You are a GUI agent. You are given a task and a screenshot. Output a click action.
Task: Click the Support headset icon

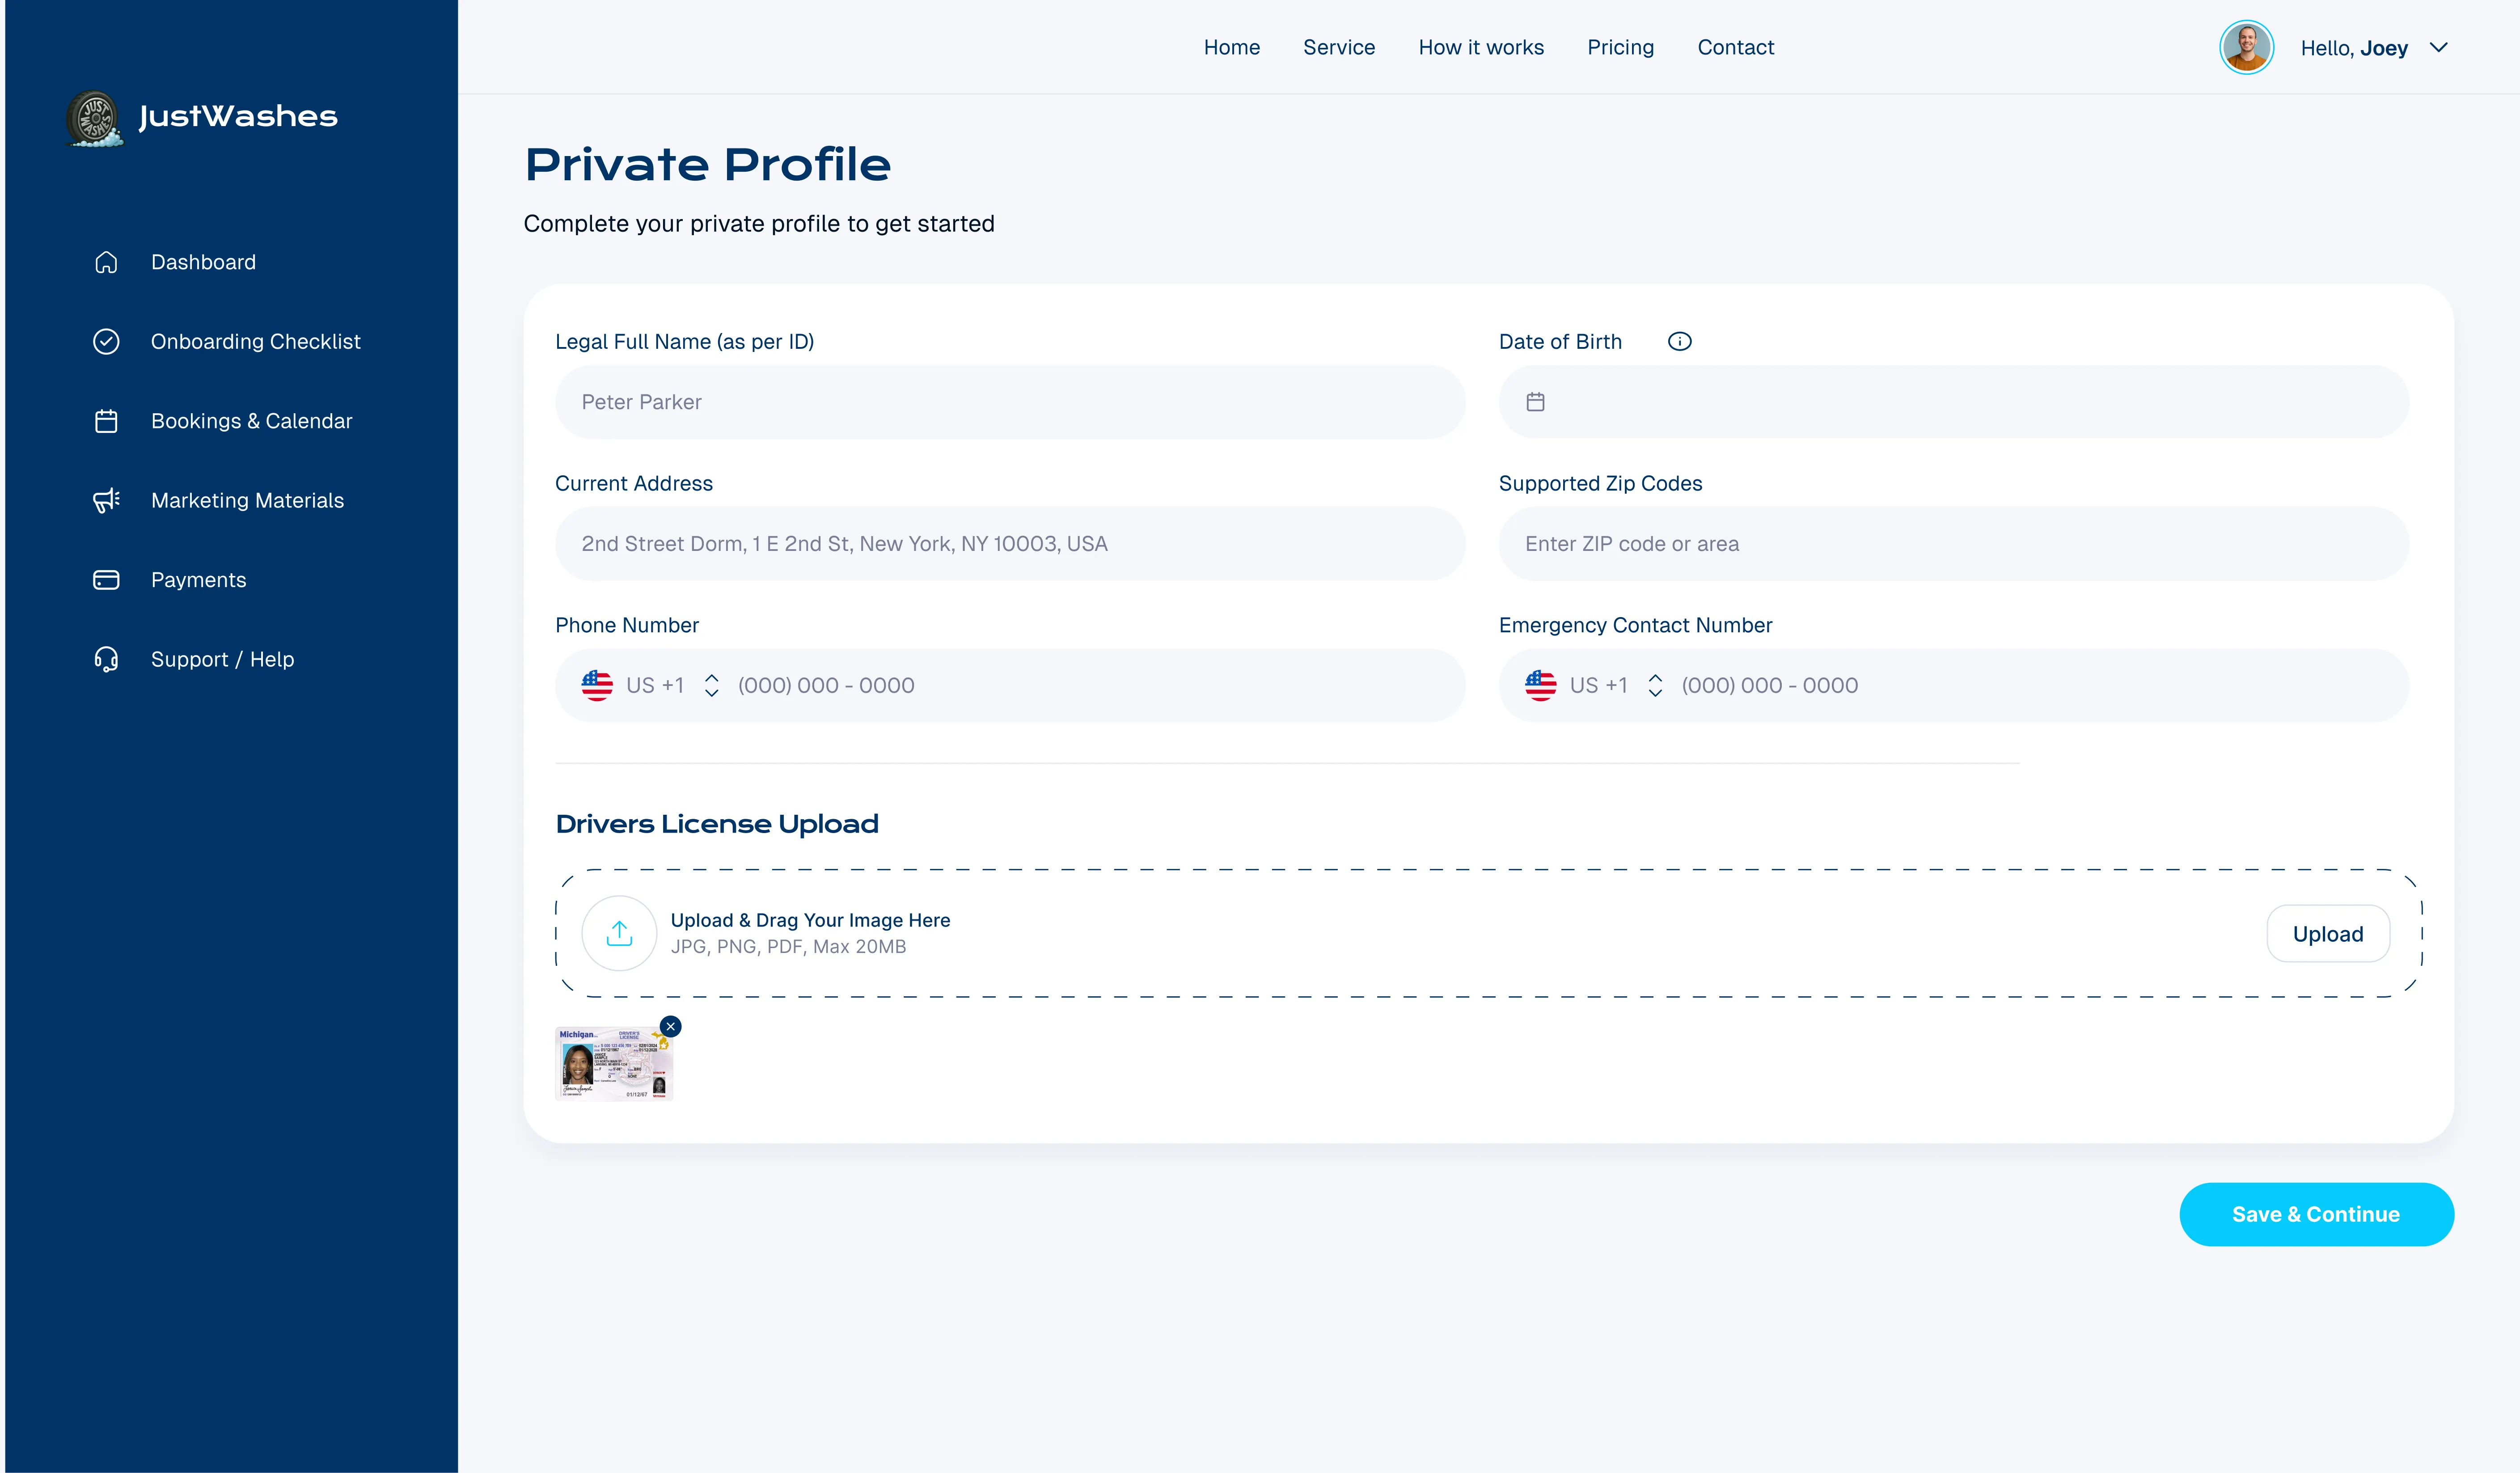106,659
